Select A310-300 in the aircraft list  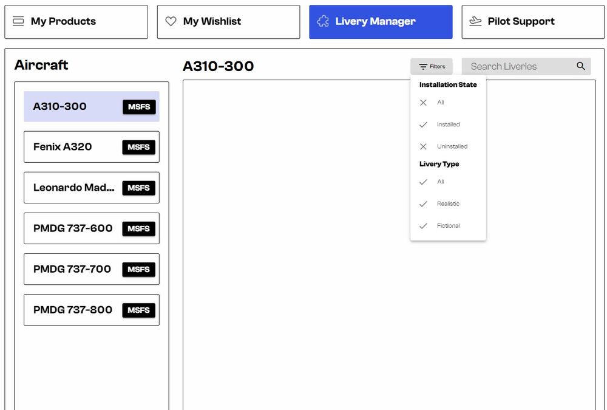tap(73, 107)
